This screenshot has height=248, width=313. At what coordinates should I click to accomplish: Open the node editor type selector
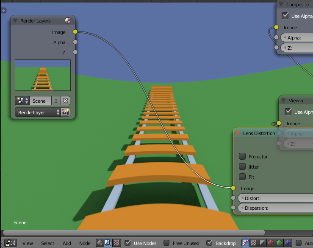(x=11, y=243)
